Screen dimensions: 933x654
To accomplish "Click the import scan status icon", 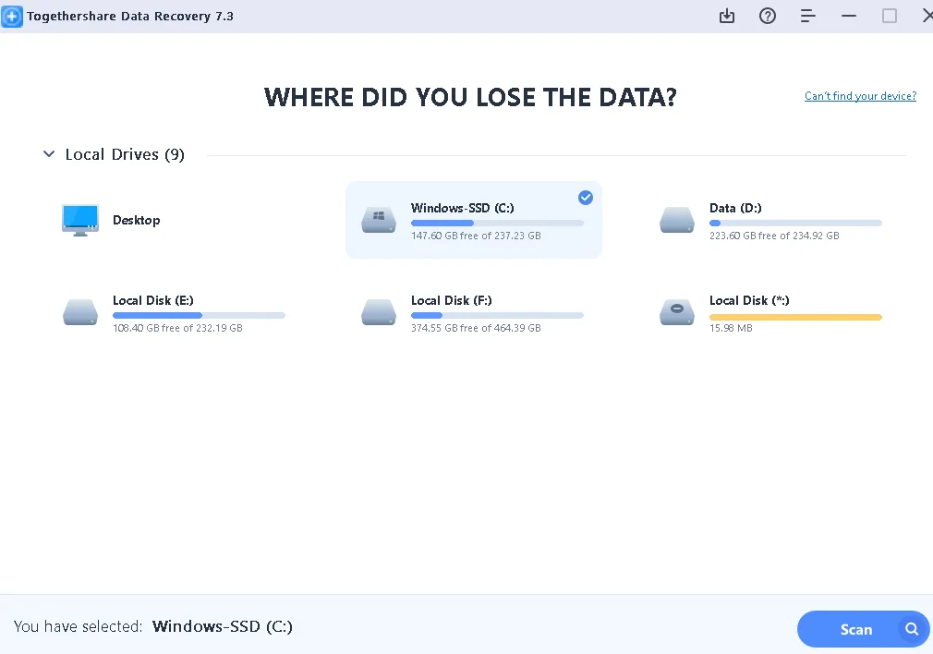I will (x=727, y=16).
